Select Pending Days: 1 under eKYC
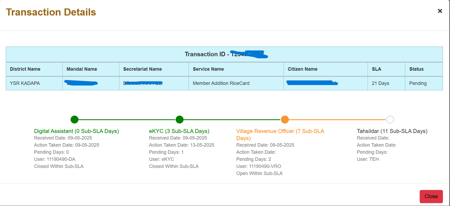 point(166,152)
